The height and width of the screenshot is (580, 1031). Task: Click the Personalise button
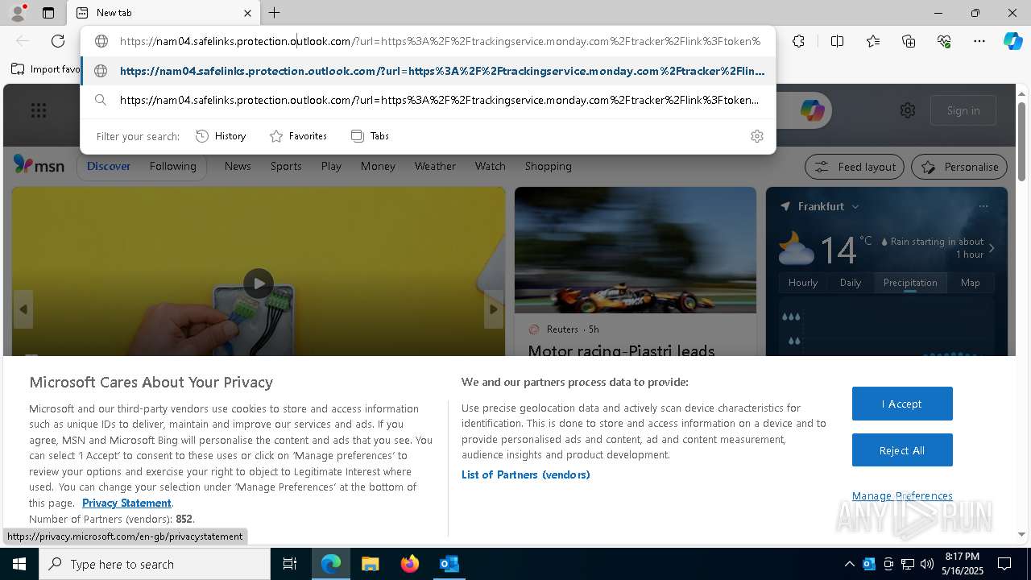click(x=959, y=167)
